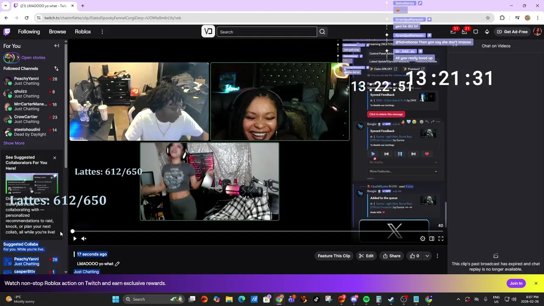Toggle the clip's mute state

84,239
